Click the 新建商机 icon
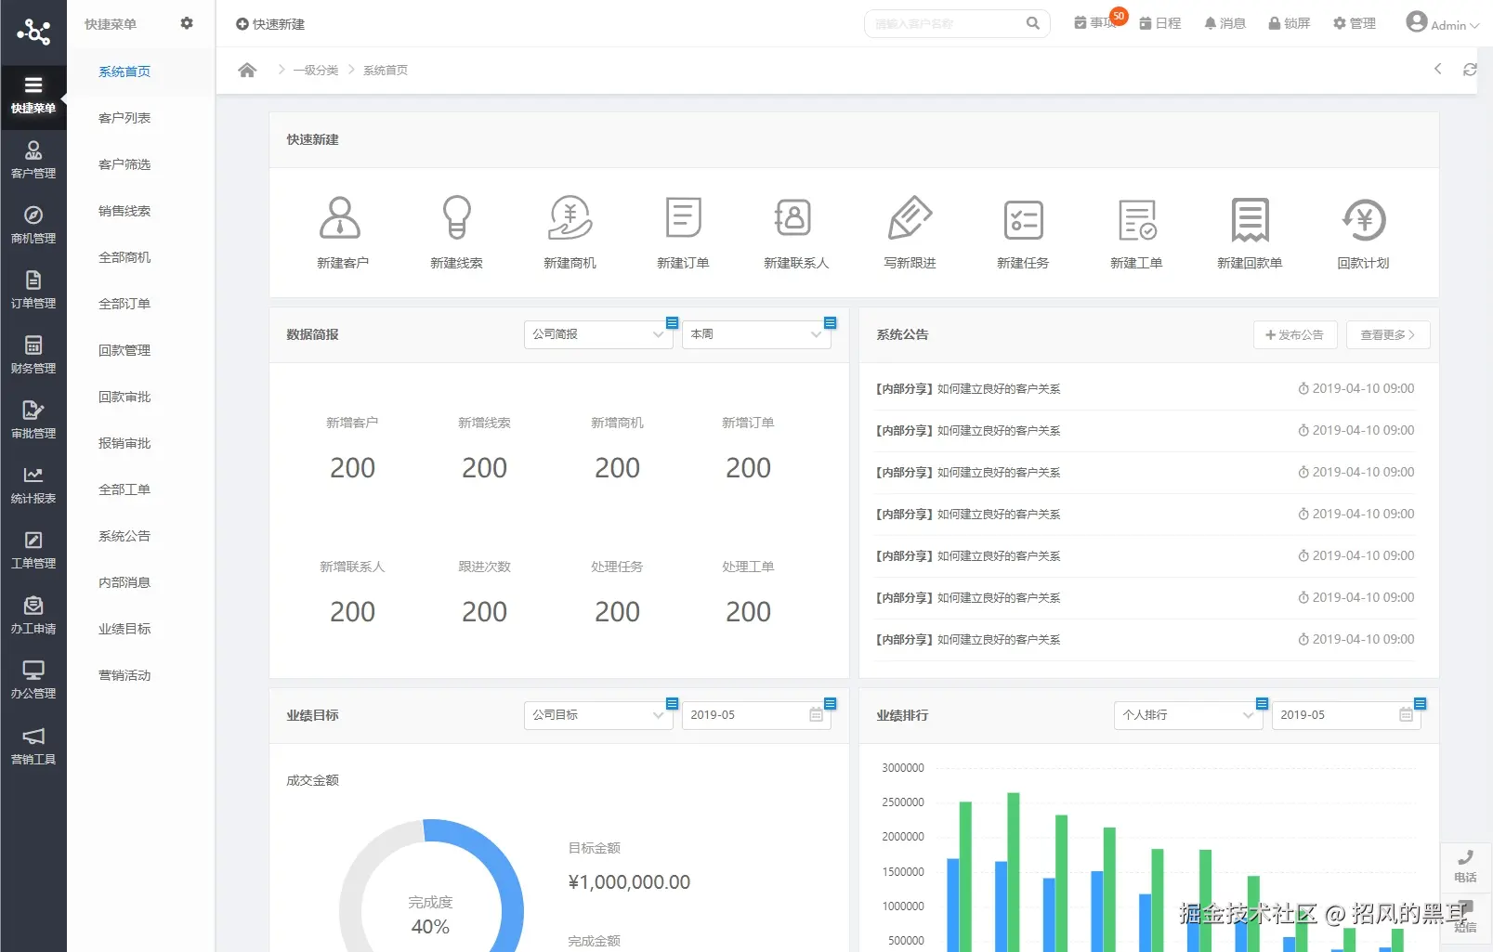This screenshot has height=952, width=1493. point(570,218)
